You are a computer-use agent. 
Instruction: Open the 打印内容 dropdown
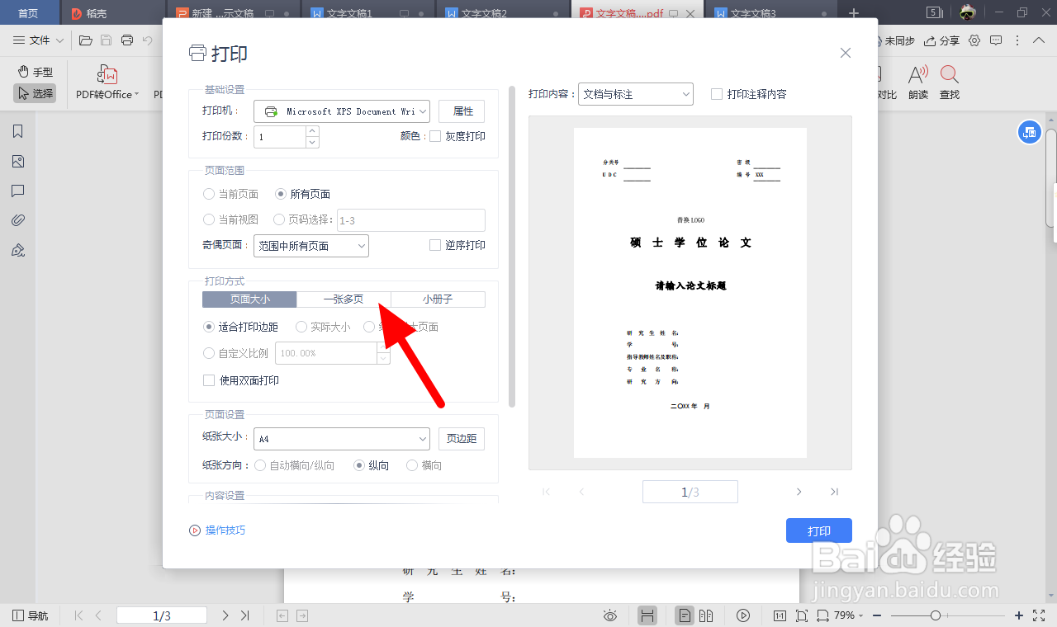[635, 93]
